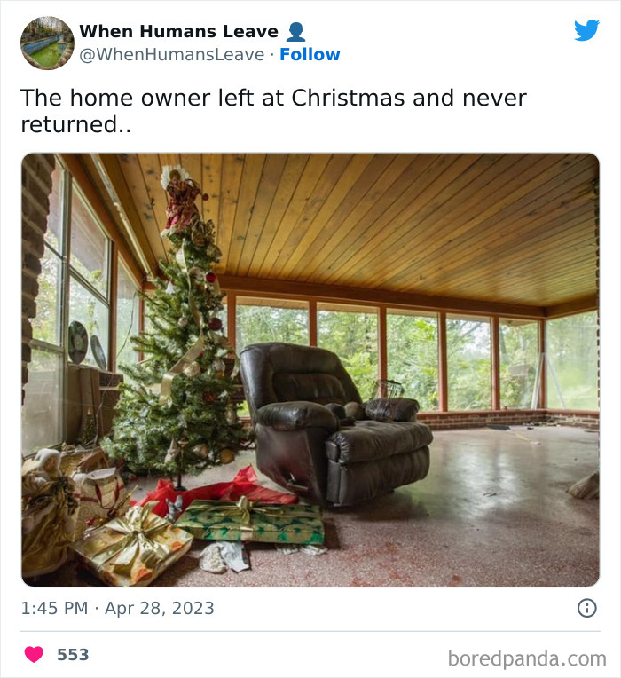Viewport: 621px width, 678px height.
Task: Click the vinyl record on the windowsill
Action: pos(78,342)
